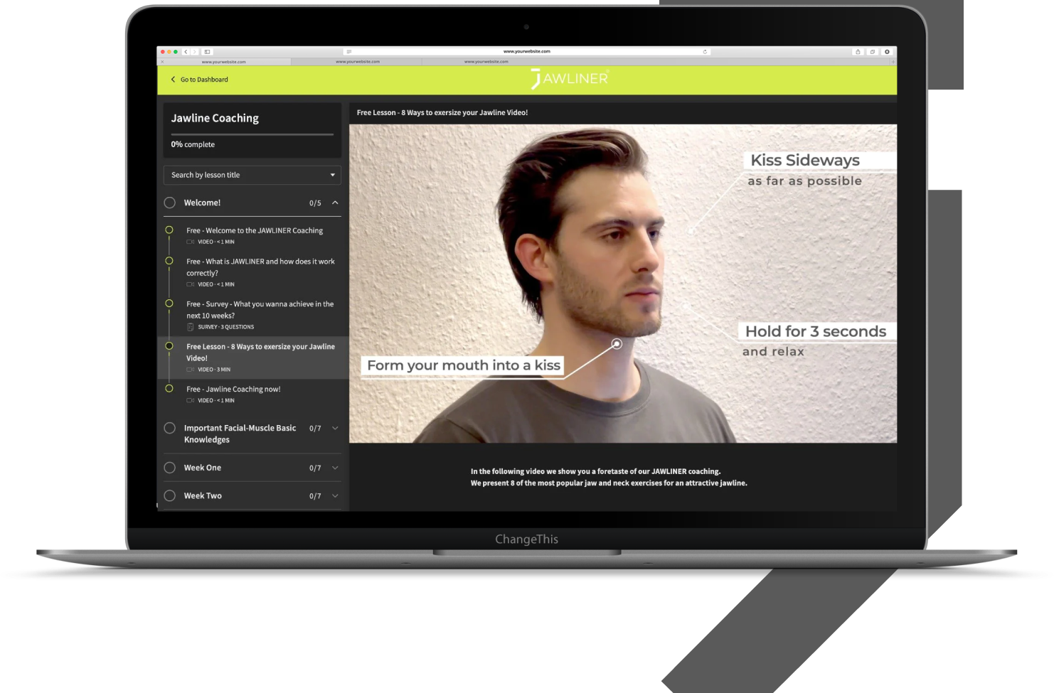Viewport: 1054px width, 693px height.
Task: Mark the Jawline Coaching now! lesson circle
Action: tap(169, 389)
